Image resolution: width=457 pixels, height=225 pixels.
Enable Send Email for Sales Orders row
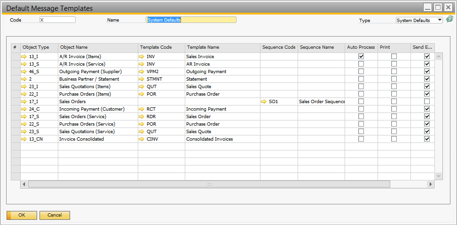tap(427, 101)
